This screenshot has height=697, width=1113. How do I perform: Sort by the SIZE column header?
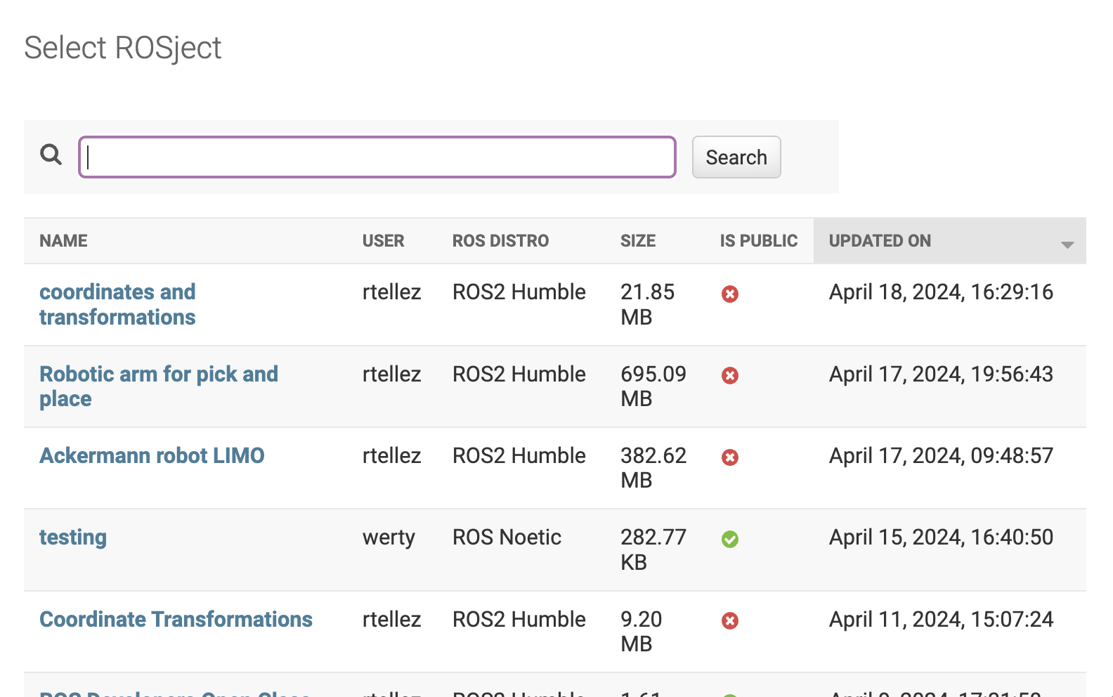pos(638,241)
